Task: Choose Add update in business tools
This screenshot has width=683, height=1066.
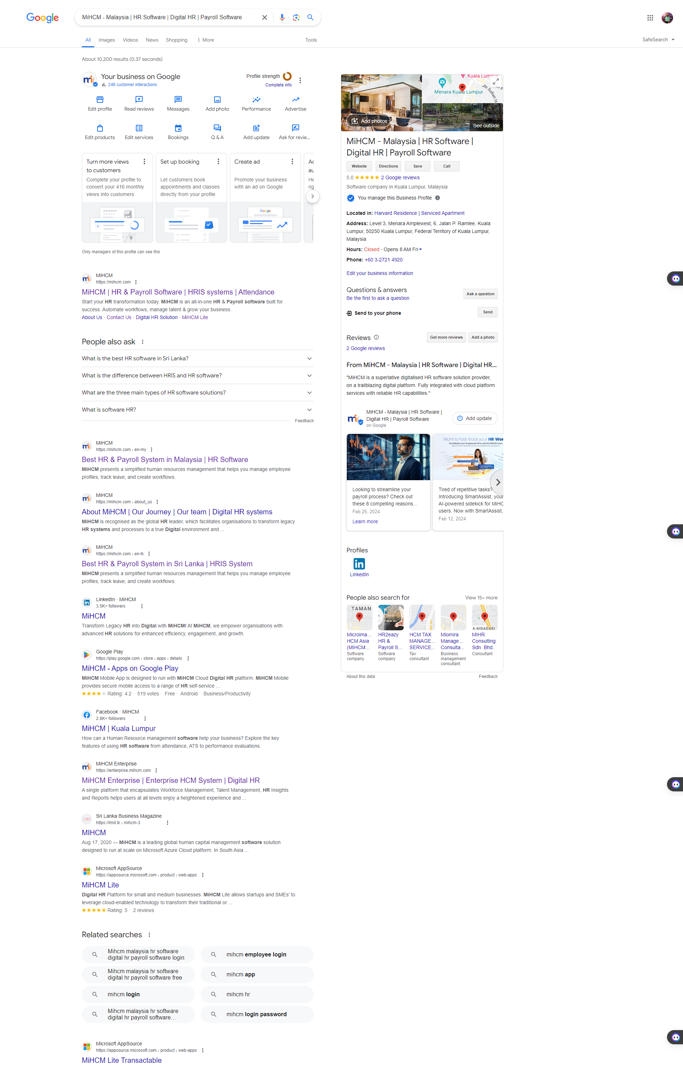Action: 256,132
